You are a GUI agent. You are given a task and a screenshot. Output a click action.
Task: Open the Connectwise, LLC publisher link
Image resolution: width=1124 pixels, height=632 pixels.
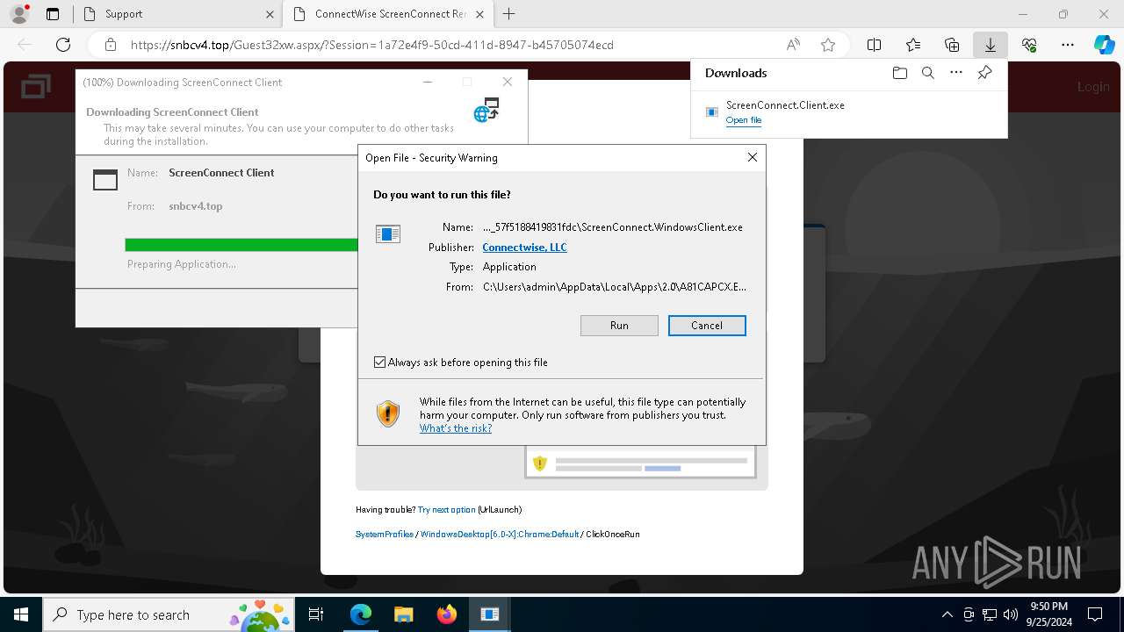tap(524, 248)
